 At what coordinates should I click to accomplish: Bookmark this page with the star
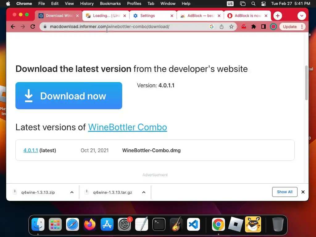pyautogui.click(x=231, y=27)
